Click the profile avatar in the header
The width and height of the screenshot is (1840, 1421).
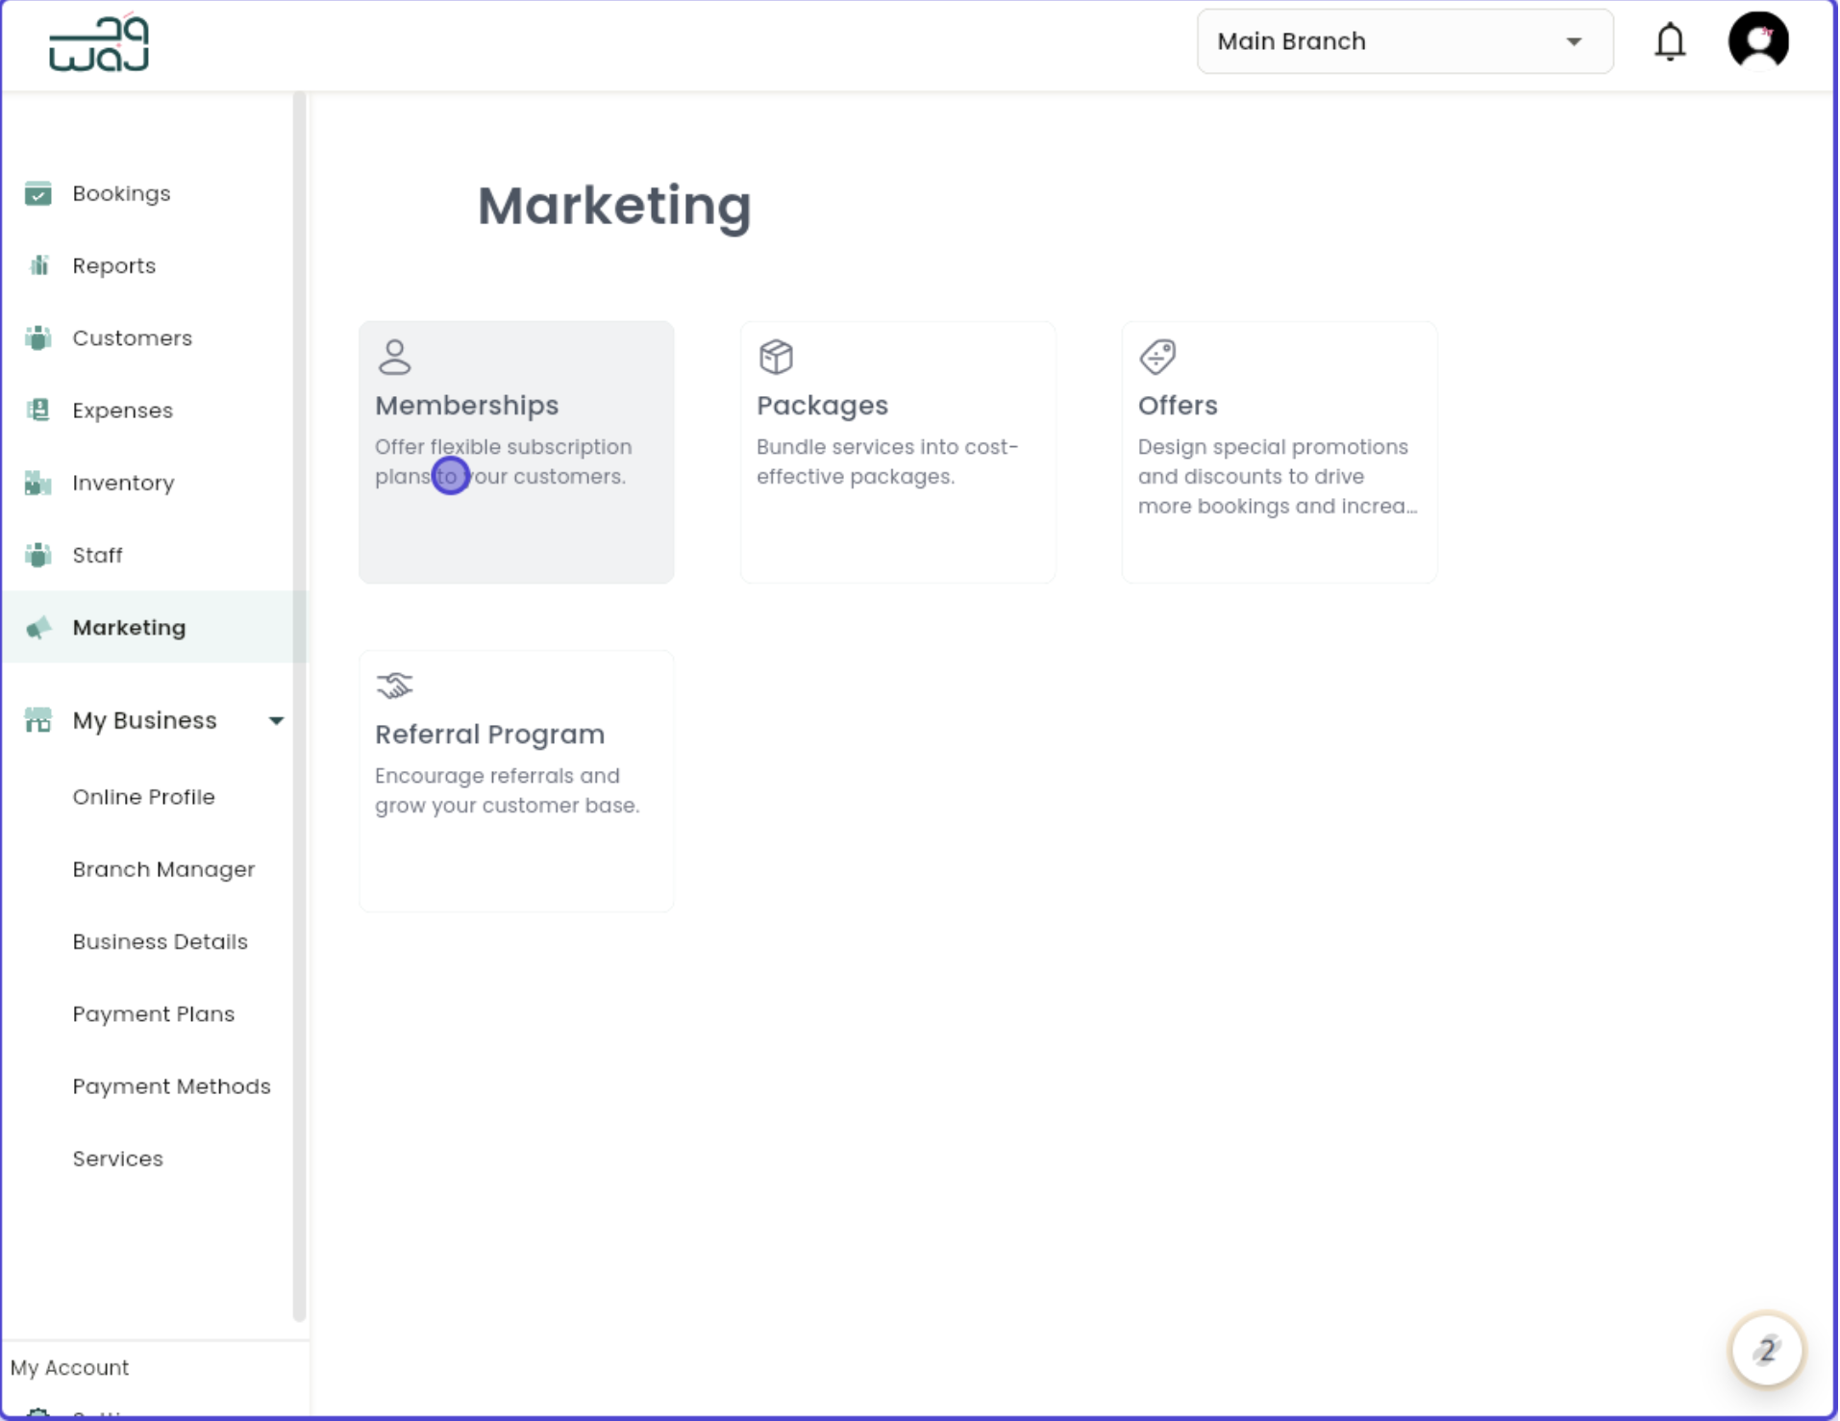[x=1759, y=41]
